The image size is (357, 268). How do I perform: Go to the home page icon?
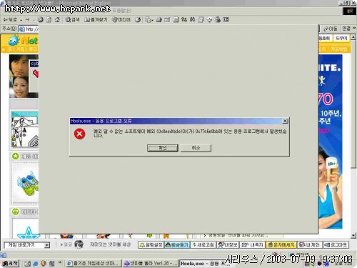(57, 19)
